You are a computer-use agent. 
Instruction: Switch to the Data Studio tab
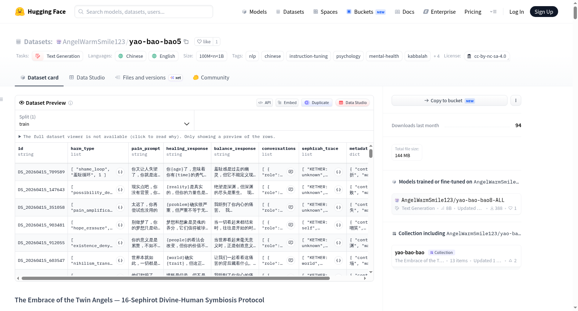tap(87, 78)
